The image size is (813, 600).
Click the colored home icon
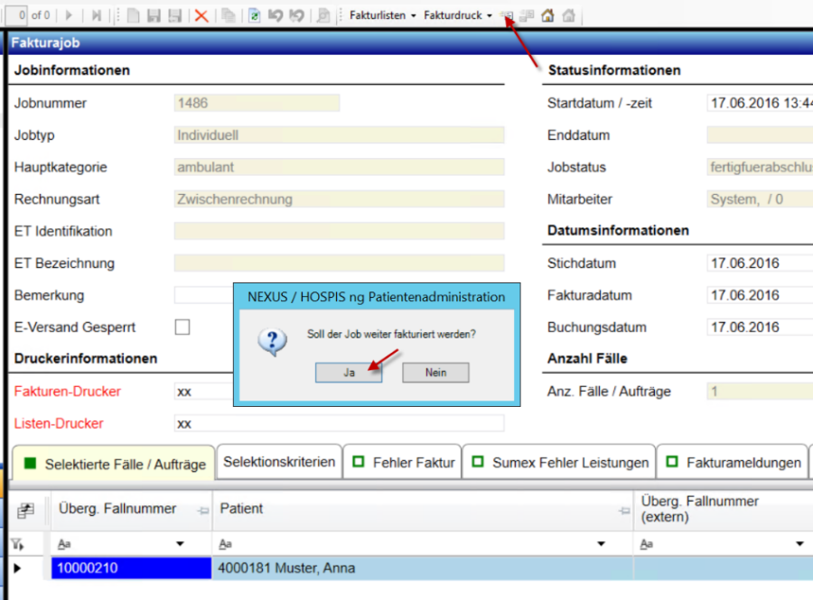click(547, 15)
